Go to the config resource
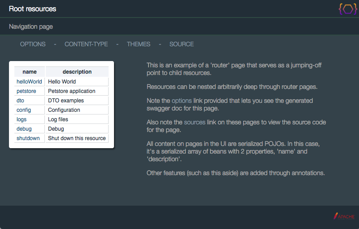Viewport: 359px width, 229px height. click(24, 110)
